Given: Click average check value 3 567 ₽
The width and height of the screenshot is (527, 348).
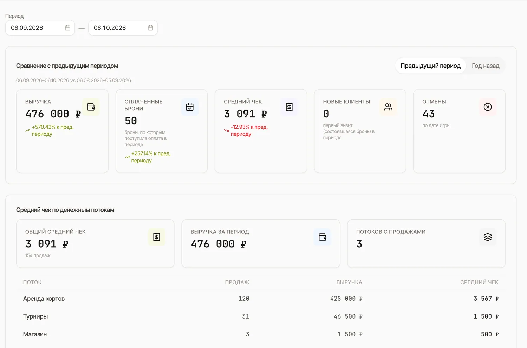Looking at the screenshot, I should 486,299.
